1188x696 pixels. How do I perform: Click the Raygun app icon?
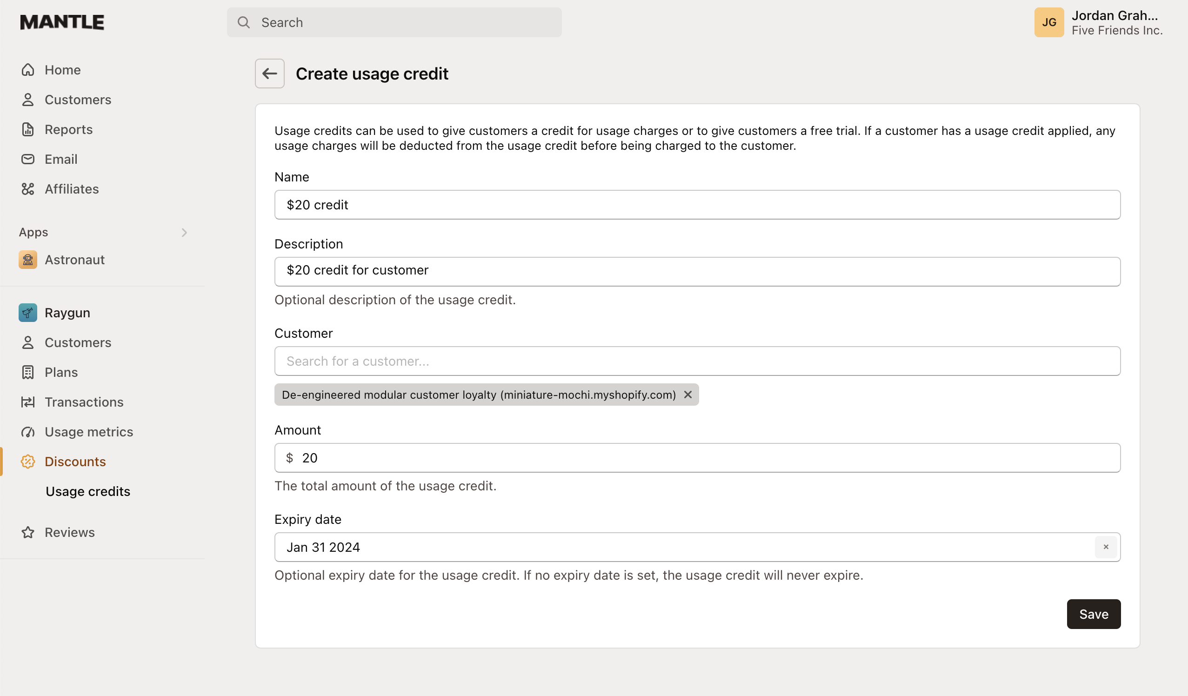28,312
